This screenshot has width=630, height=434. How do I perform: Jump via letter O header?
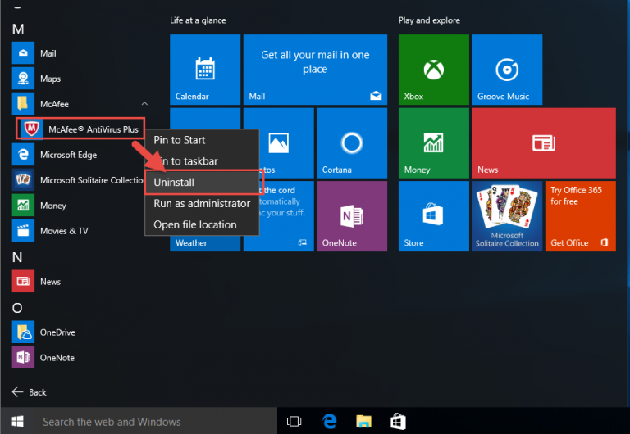pyautogui.click(x=17, y=308)
